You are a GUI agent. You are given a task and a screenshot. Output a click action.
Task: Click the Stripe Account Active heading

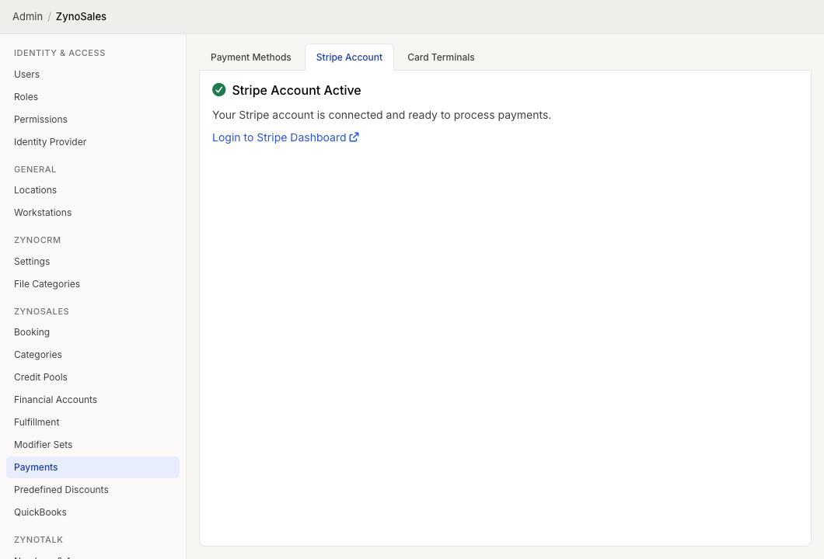pyautogui.click(x=296, y=90)
